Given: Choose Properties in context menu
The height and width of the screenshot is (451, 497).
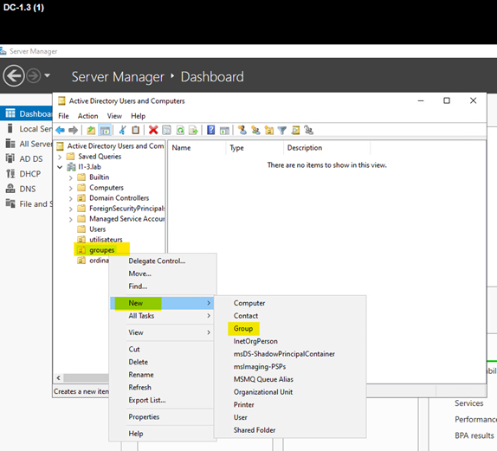Looking at the screenshot, I should [x=162, y=416].
